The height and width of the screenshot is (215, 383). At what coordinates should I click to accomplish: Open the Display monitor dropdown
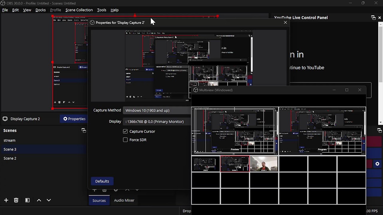point(157,122)
